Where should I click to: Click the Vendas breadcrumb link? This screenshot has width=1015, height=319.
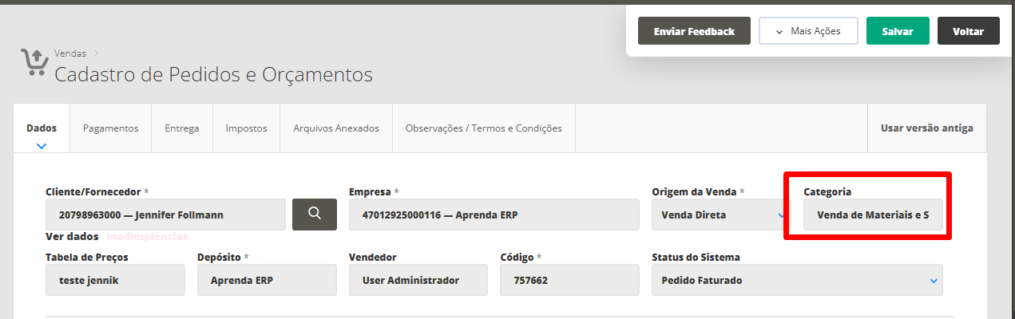point(70,53)
